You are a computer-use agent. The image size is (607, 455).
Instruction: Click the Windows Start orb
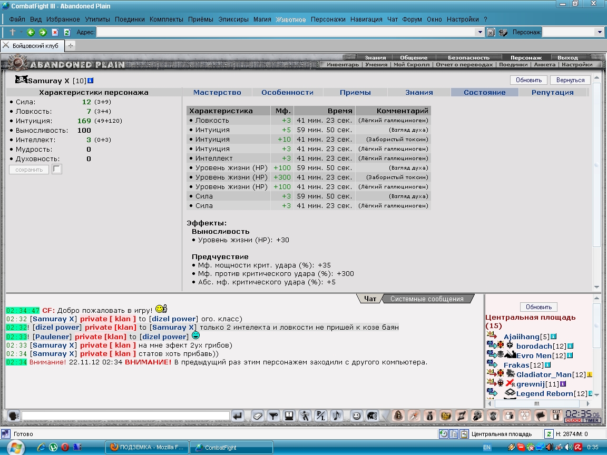coord(15,448)
